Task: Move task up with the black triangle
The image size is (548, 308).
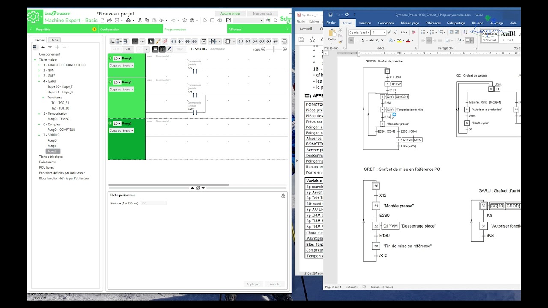Action: pyautogui.click(x=42, y=47)
